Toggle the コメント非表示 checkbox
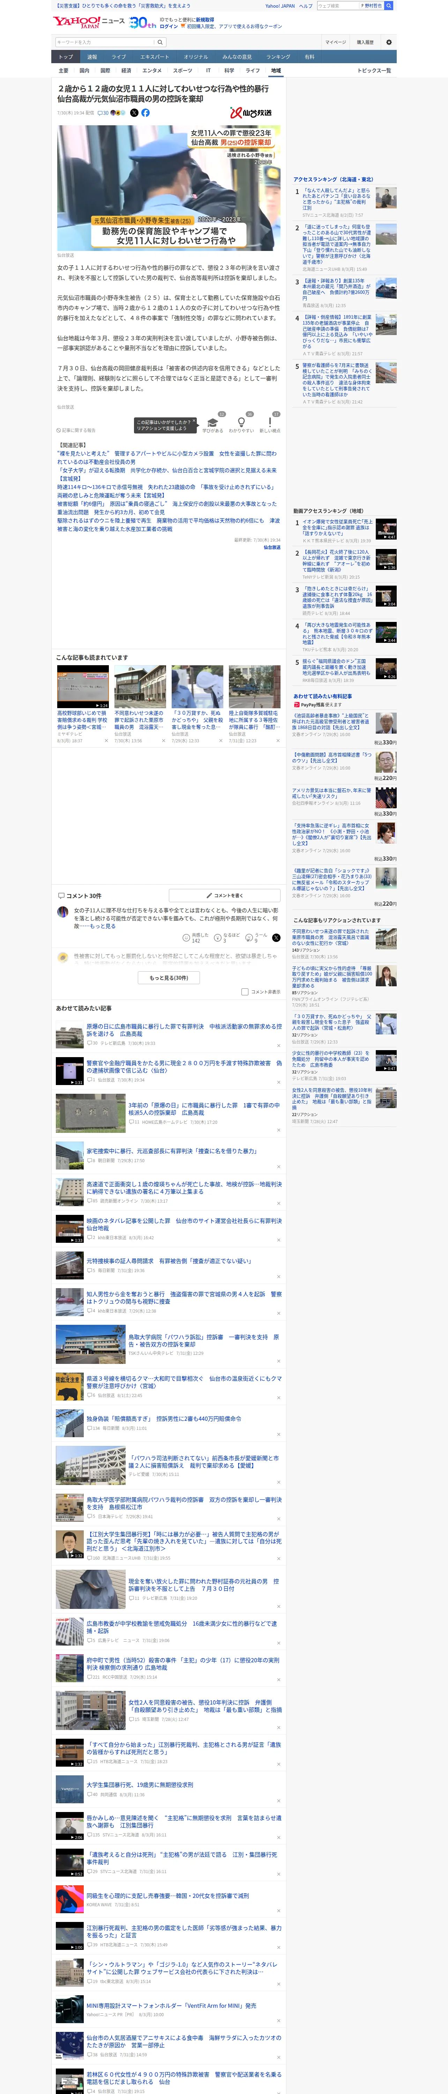This screenshot has height=2094, width=448. coord(245,992)
